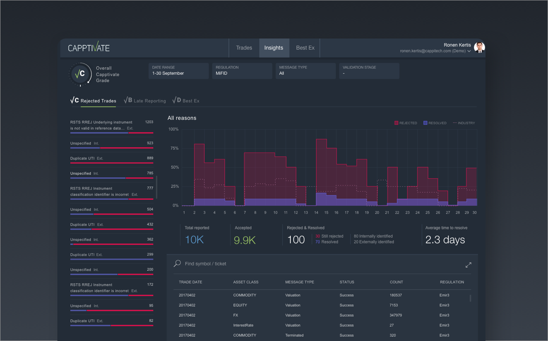The height and width of the screenshot is (341, 548).
Task: Select the Duplicate UTI reason with 889
Action: coord(112,160)
